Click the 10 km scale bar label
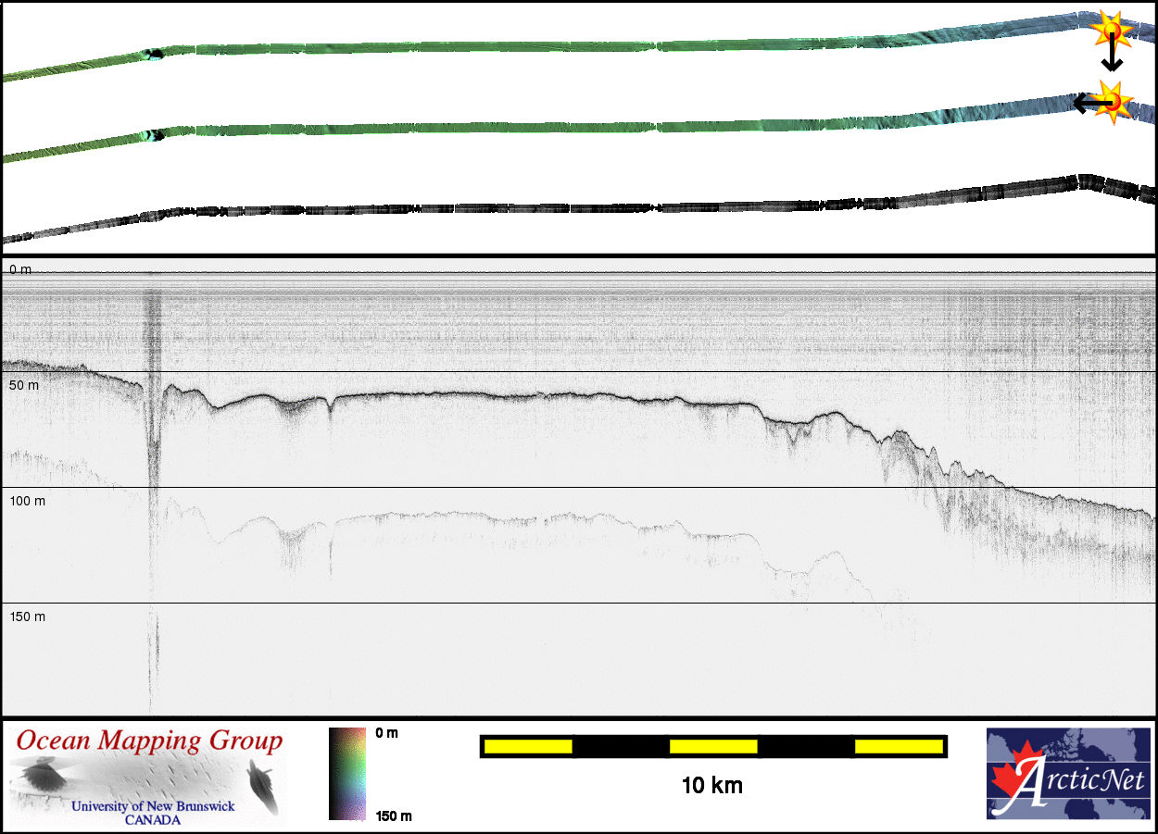 711,787
